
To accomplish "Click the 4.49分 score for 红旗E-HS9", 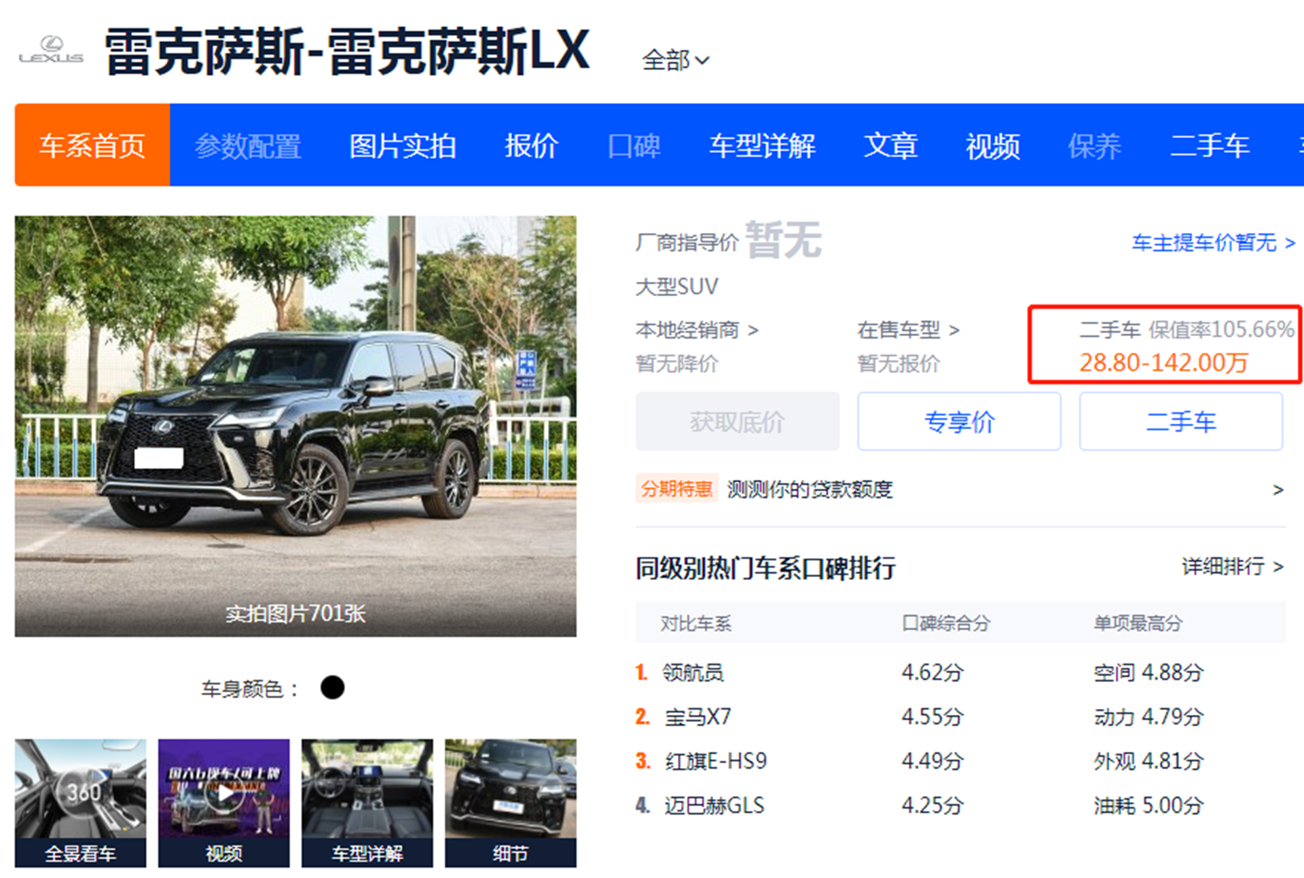I will (x=932, y=761).
